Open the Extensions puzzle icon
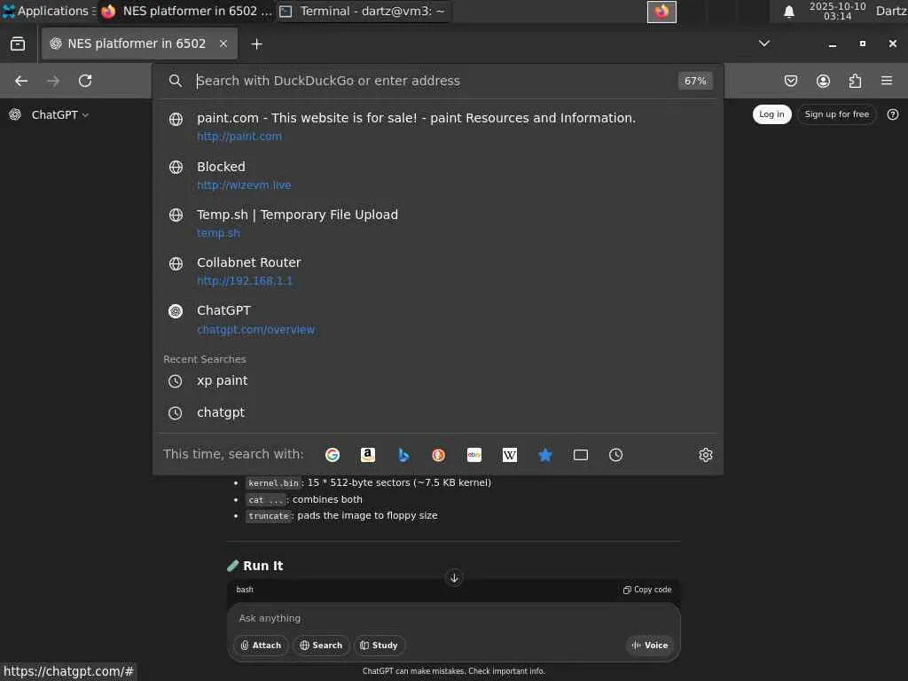The image size is (908, 681). coord(855,81)
